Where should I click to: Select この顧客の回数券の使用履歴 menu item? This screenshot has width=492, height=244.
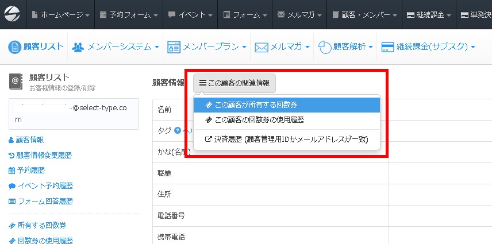[x=287, y=120]
